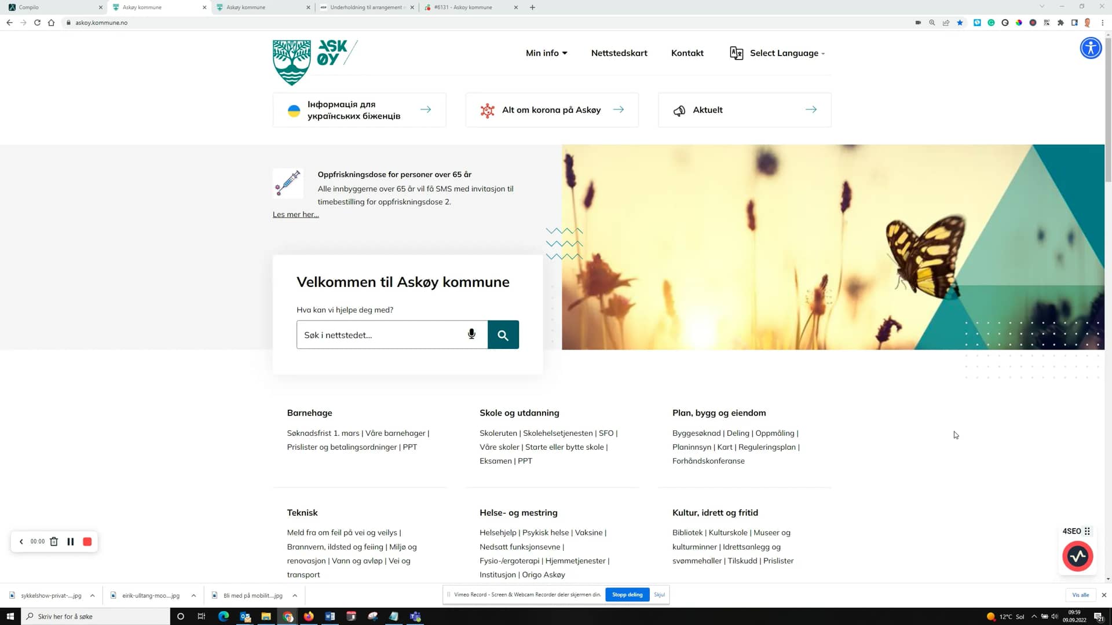Screen dimensions: 1112x625
Task: Click the microphone icon in the search field
Action: pyautogui.click(x=471, y=334)
